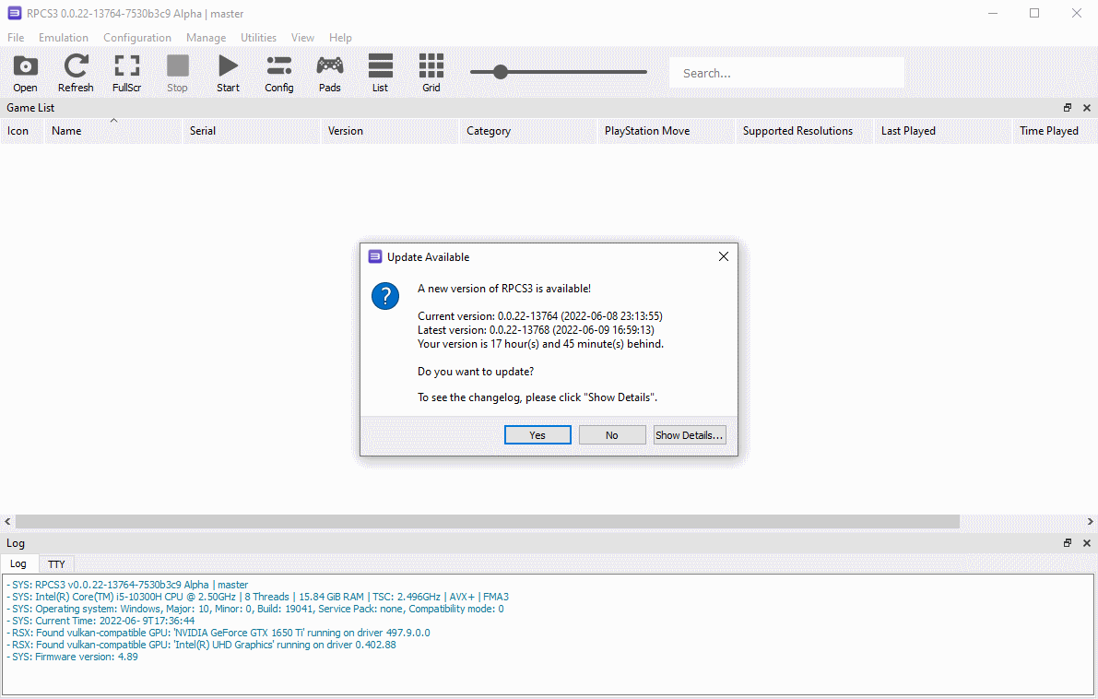This screenshot has width=1098, height=699.
Task: Open the Configuration menu
Action: click(136, 38)
